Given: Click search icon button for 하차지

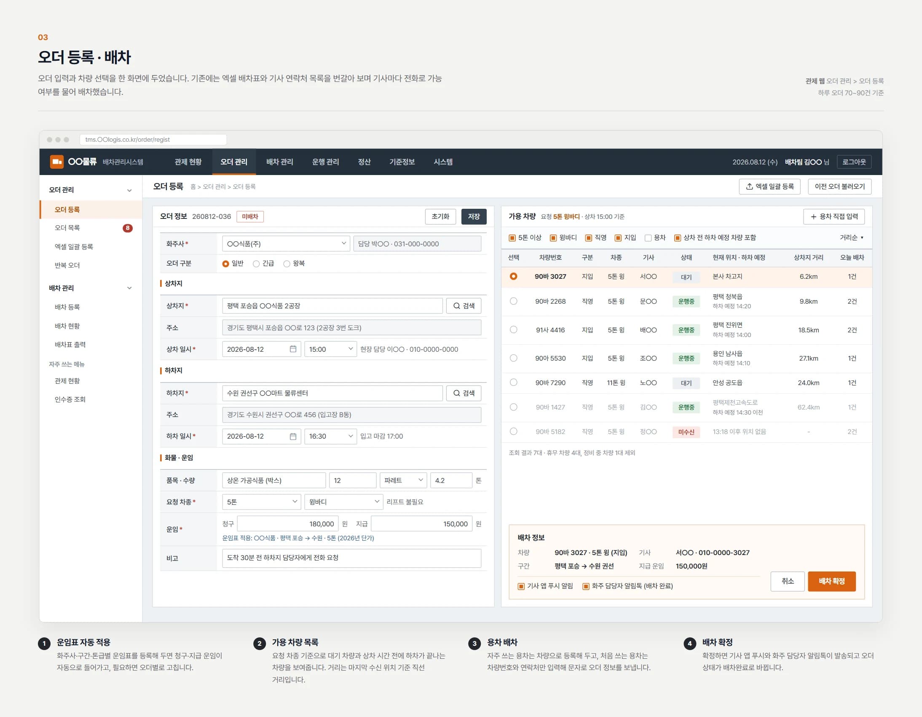Looking at the screenshot, I should [x=464, y=393].
